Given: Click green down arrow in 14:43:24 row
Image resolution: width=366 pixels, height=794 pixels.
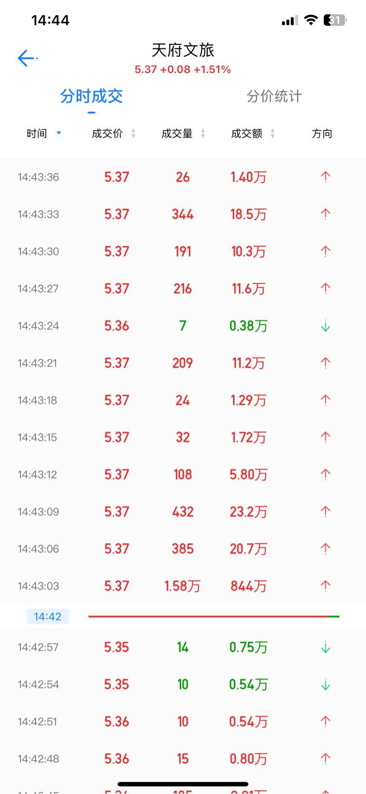Looking at the screenshot, I should click(325, 326).
